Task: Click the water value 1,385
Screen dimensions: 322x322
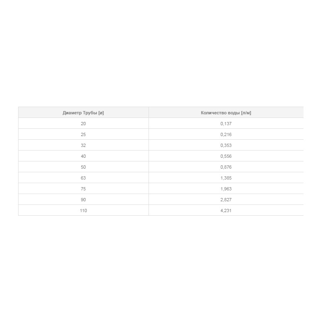Action: coord(226,178)
